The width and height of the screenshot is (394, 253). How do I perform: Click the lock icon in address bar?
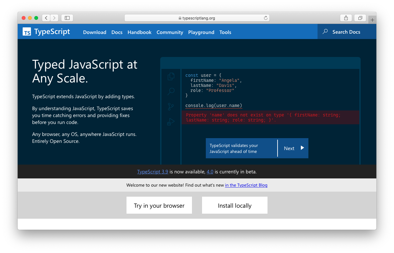point(180,18)
